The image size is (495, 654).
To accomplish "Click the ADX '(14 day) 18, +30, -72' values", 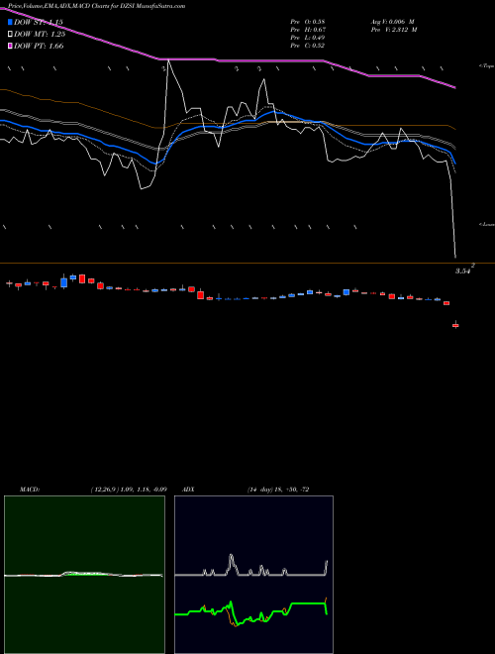I will pos(277,490).
